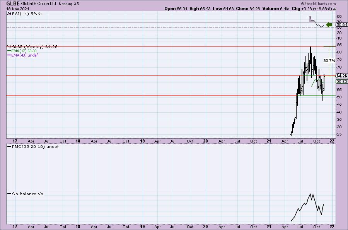Click the 25 price level on right axis
This screenshot has width=348, height=230.
tap(339, 134)
